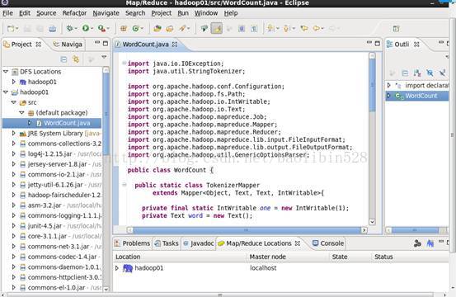The width and height of the screenshot is (456, 297).
Task: Open the Project Explorer view menu arrow
Action: click(x=104, y=57)
